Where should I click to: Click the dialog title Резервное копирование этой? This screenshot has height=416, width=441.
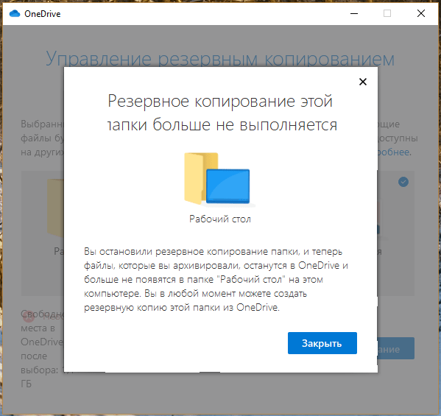tap(220, 101)
